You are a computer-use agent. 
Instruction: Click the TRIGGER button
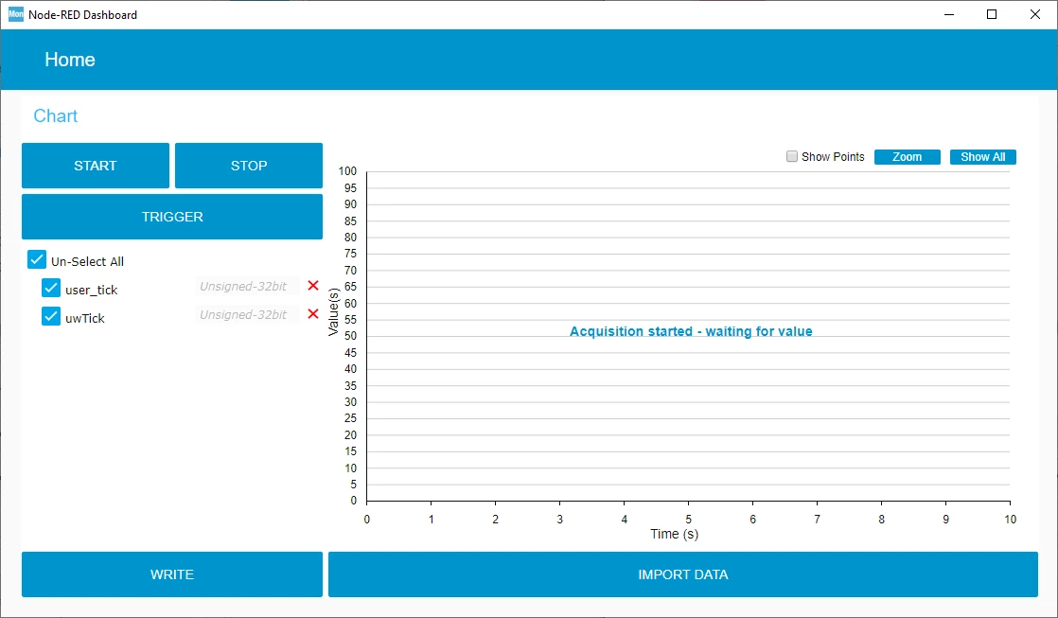[172, 217]
